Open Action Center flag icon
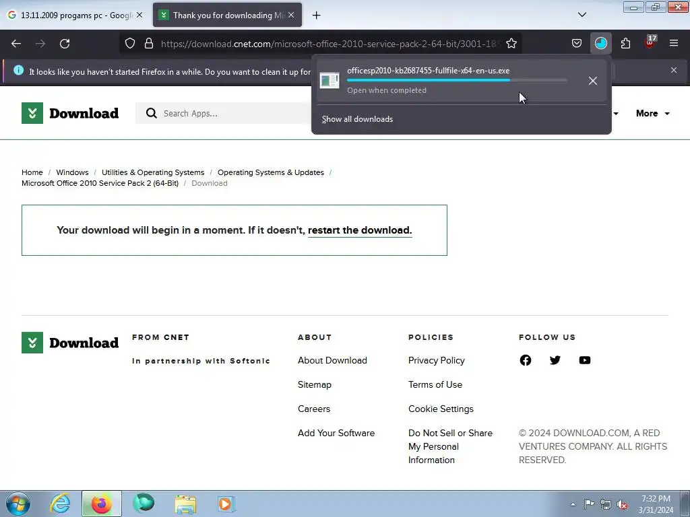 click(x=589, y=504)
